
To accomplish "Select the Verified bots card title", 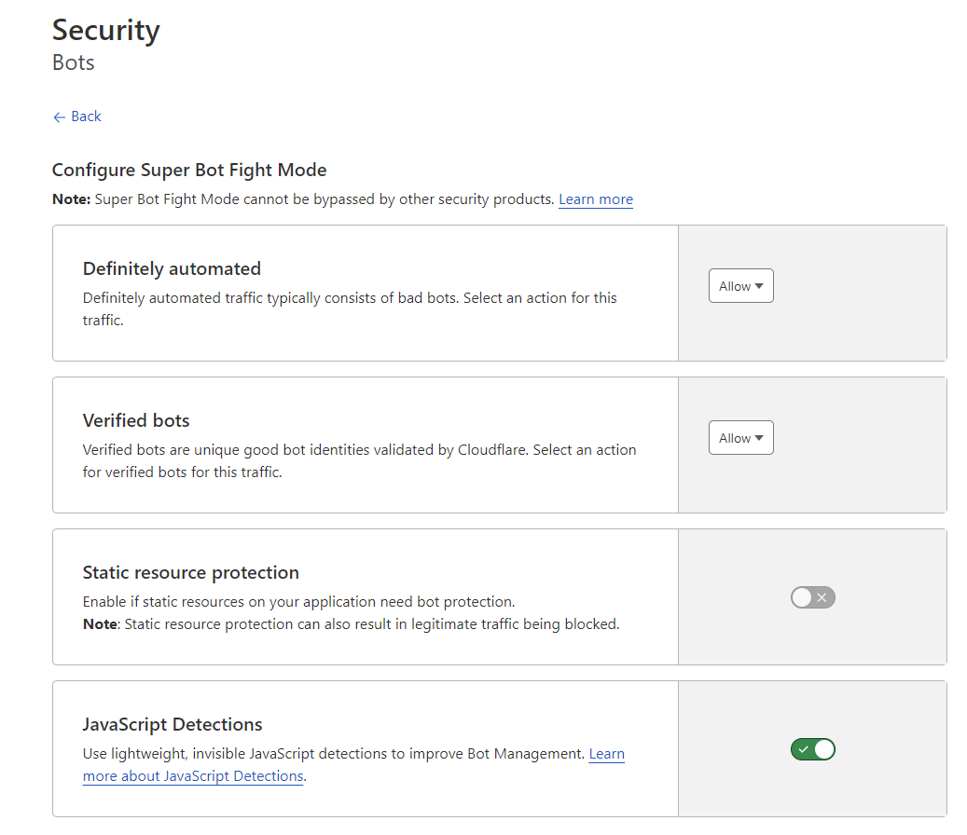I will click(136, 420).
